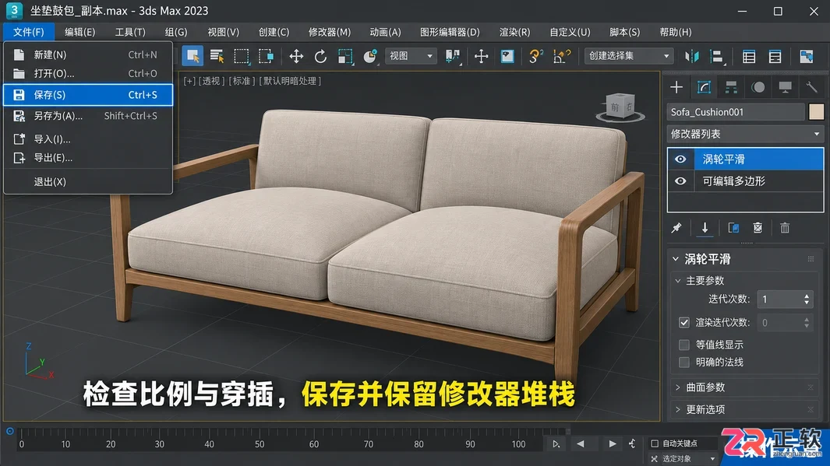Open the Layer Explorer icon
The width and height of the screenshot is (830, 466).
(x=775, y=56)
